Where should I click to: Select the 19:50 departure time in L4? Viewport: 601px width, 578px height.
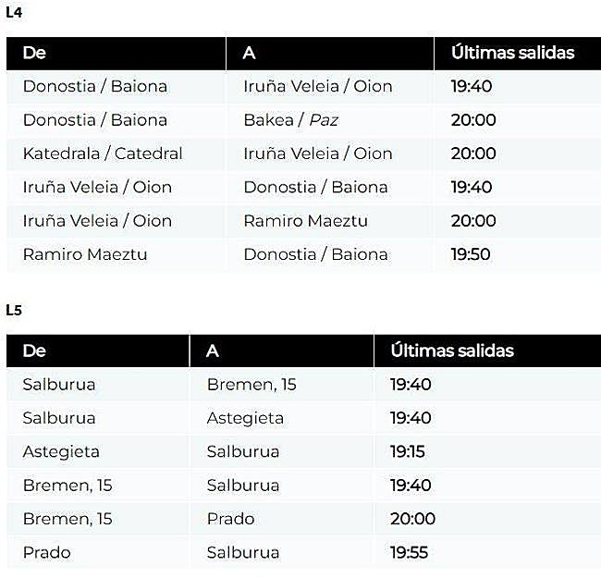coord(472,254)
